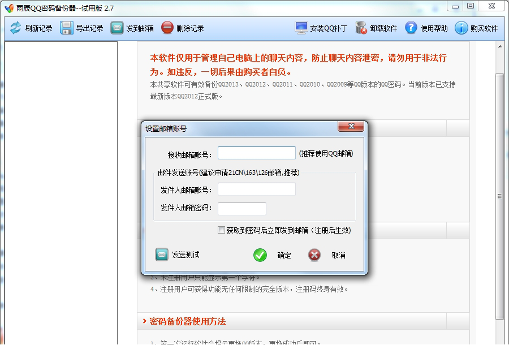Enable 获取到密码后立即发到邮箱 checkbox

pyautogui.click(x=221, y=230)
